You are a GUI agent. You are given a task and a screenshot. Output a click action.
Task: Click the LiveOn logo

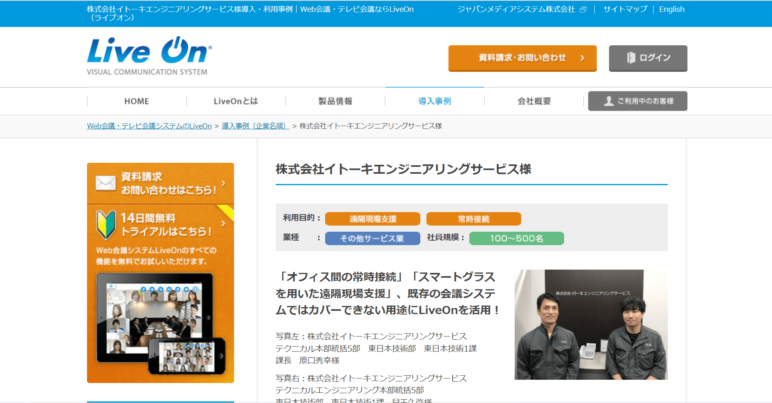pyautogui.click(x=149, y=56)
